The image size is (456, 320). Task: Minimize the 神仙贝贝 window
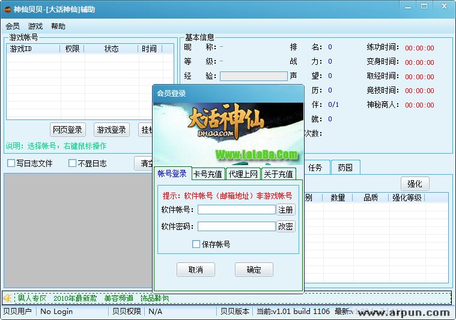point(408,7)
